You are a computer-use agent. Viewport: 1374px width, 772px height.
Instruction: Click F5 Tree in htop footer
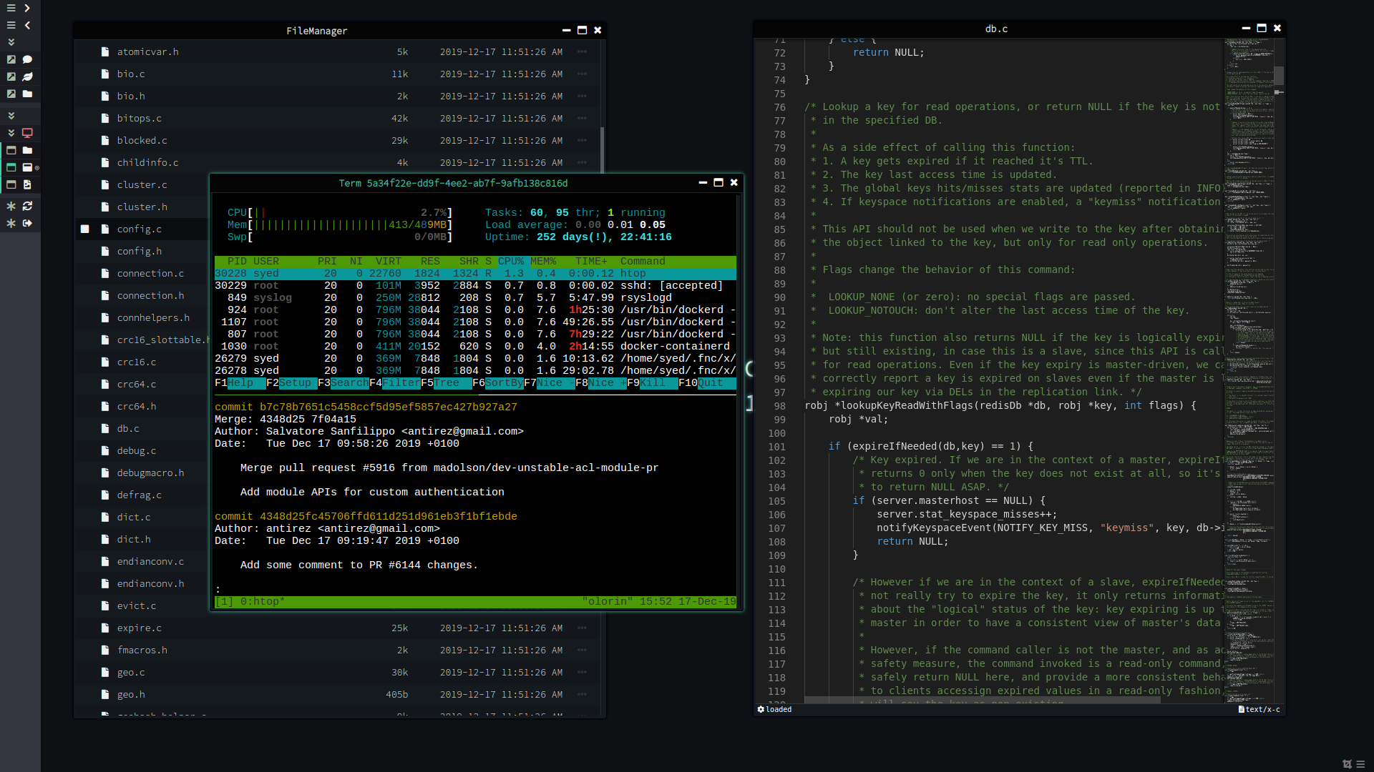[447, 383]
